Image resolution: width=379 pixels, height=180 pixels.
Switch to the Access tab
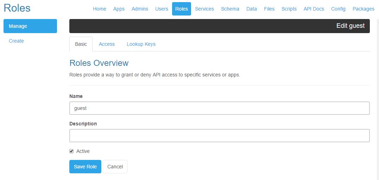[107, 44]
